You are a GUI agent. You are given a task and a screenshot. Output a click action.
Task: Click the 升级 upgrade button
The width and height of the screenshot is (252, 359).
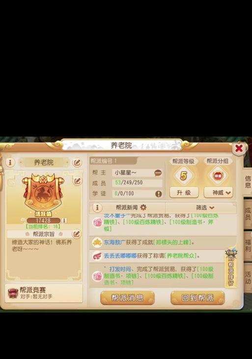(184, 193)
